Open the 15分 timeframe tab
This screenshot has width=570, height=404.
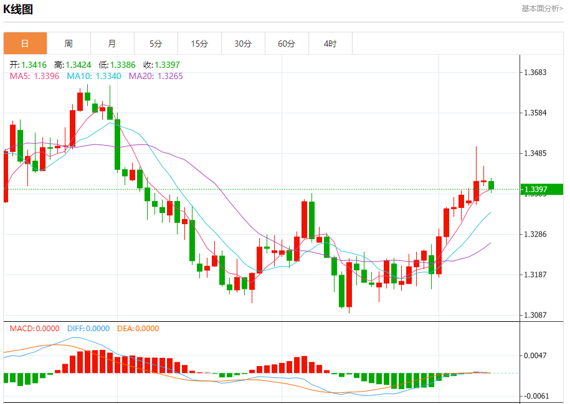click(199, 44)
